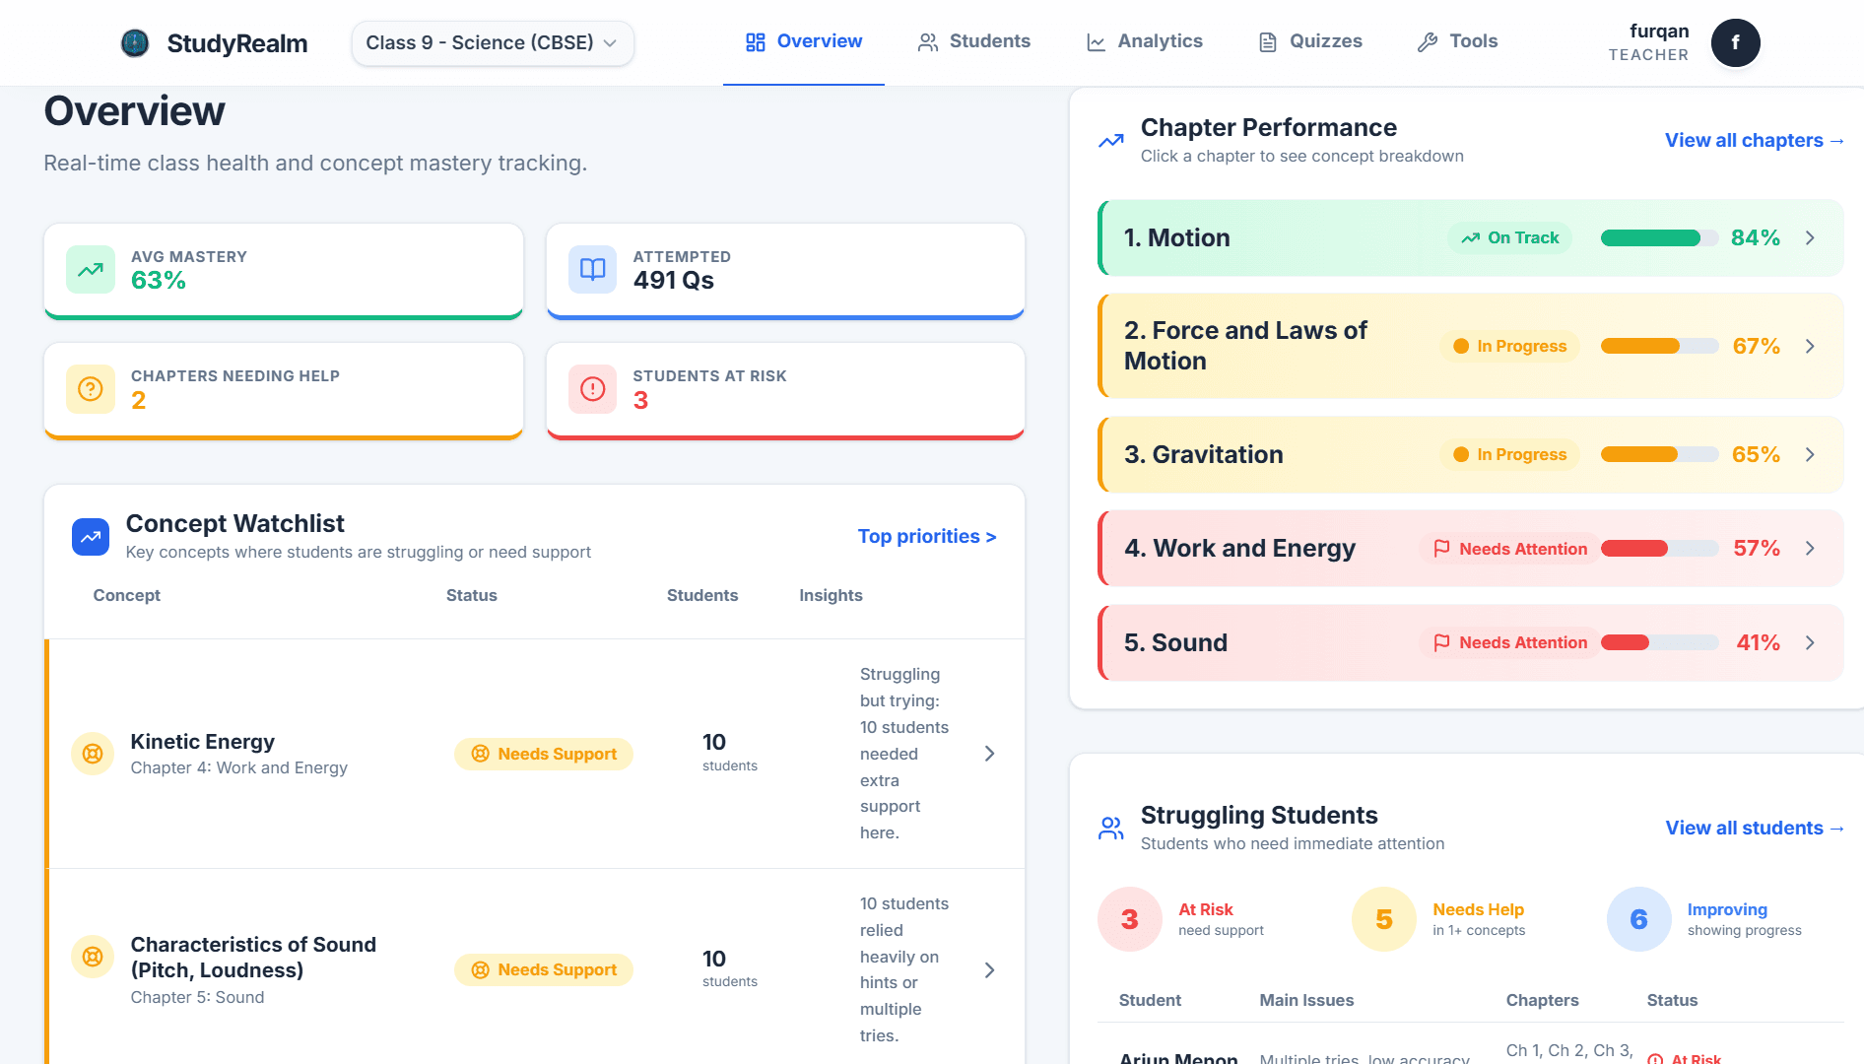Click the Force and Laws 67% progress bar
Image resolution: width=1864 pixels, height=1064 pixels.
(x=1659, y=346)
